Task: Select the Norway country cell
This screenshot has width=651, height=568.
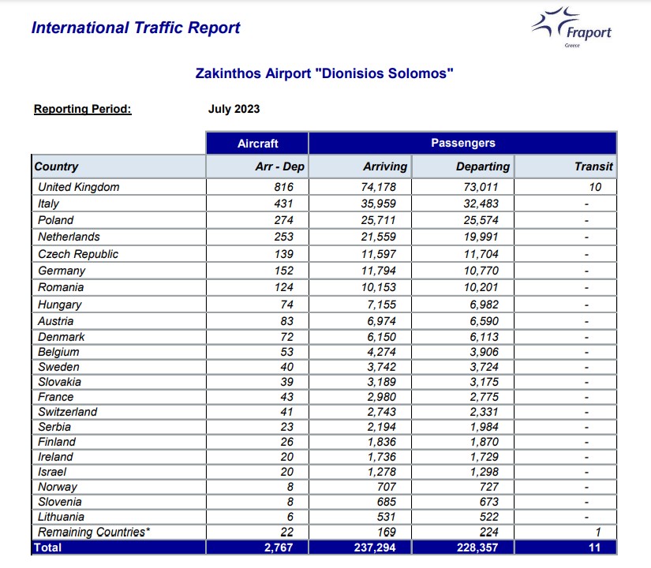Action: point(118,486)
